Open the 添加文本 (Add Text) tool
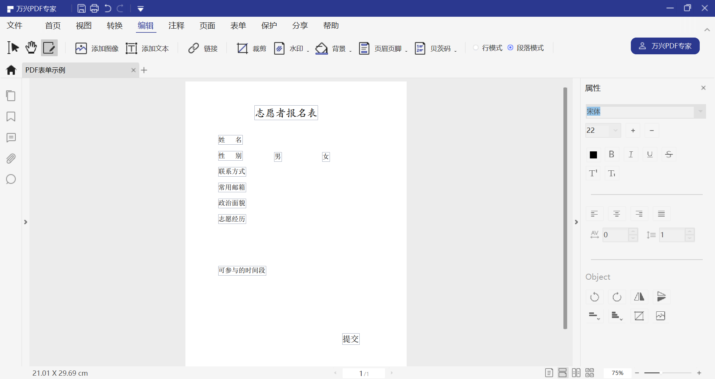Screen dimensions: 715x379 coord(147,48)
